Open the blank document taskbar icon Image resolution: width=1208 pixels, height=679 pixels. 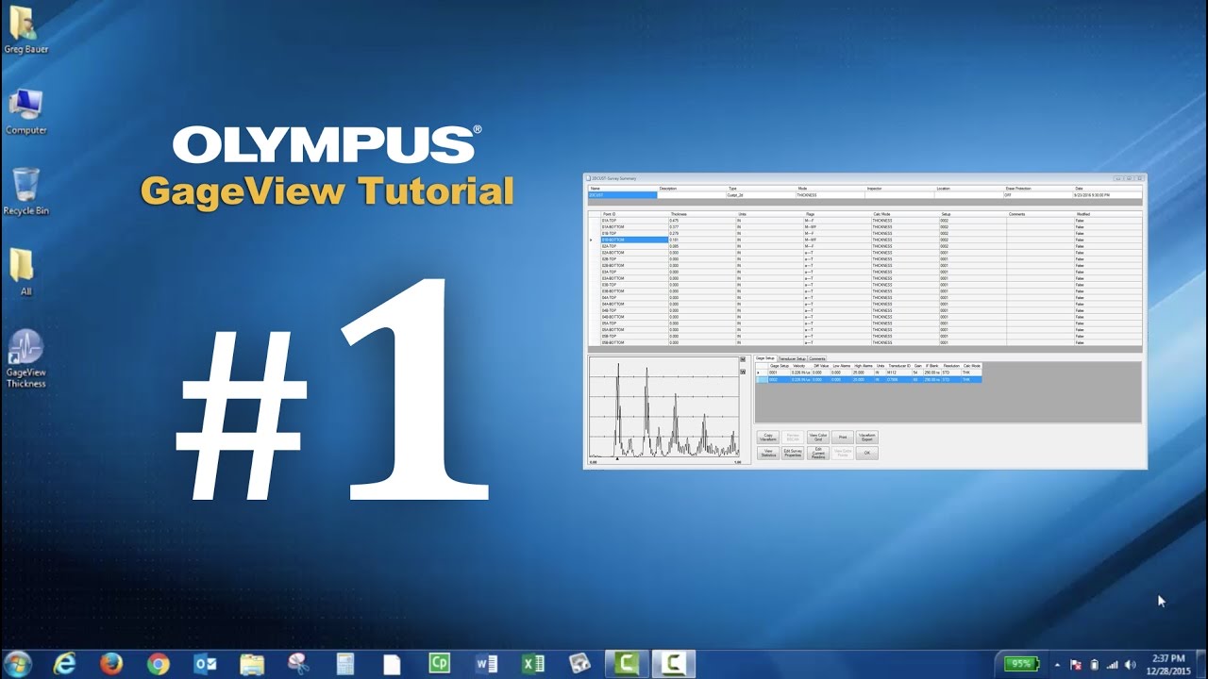coord(392,664)
